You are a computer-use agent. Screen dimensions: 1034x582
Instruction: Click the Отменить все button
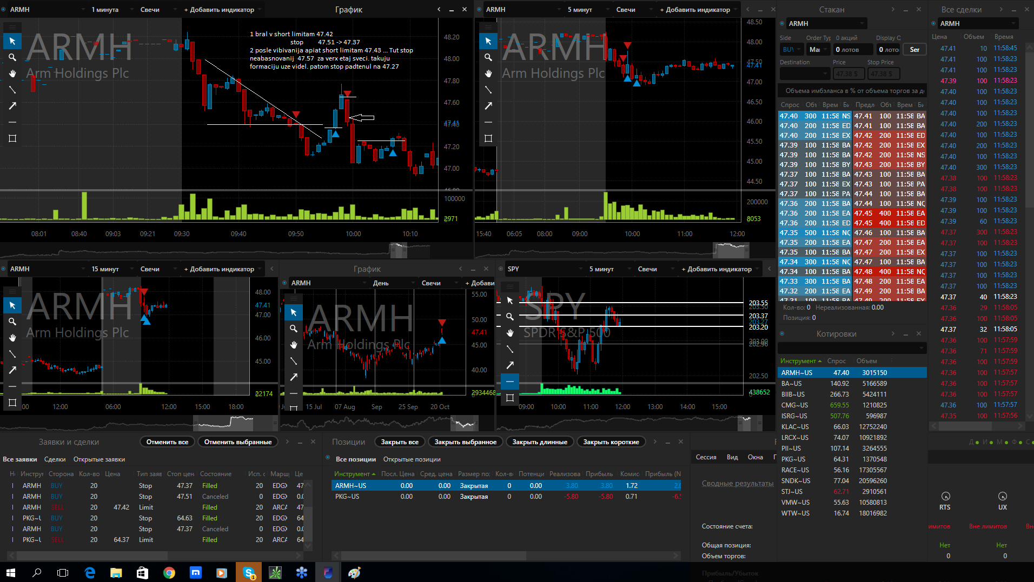(167, 442)
